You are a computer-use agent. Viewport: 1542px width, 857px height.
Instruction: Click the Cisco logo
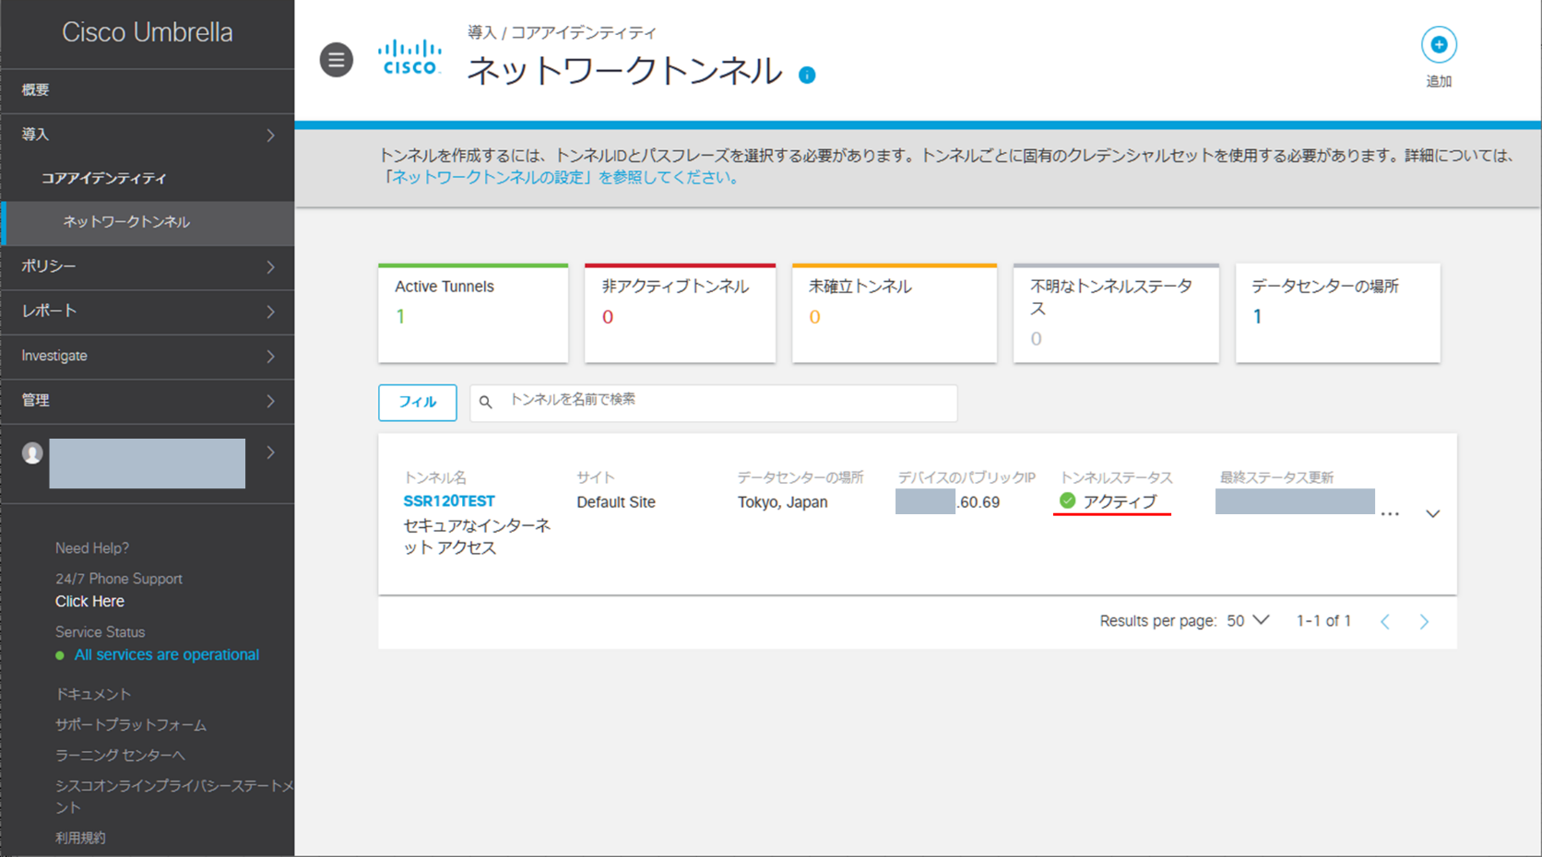click(x=409, y=57)
